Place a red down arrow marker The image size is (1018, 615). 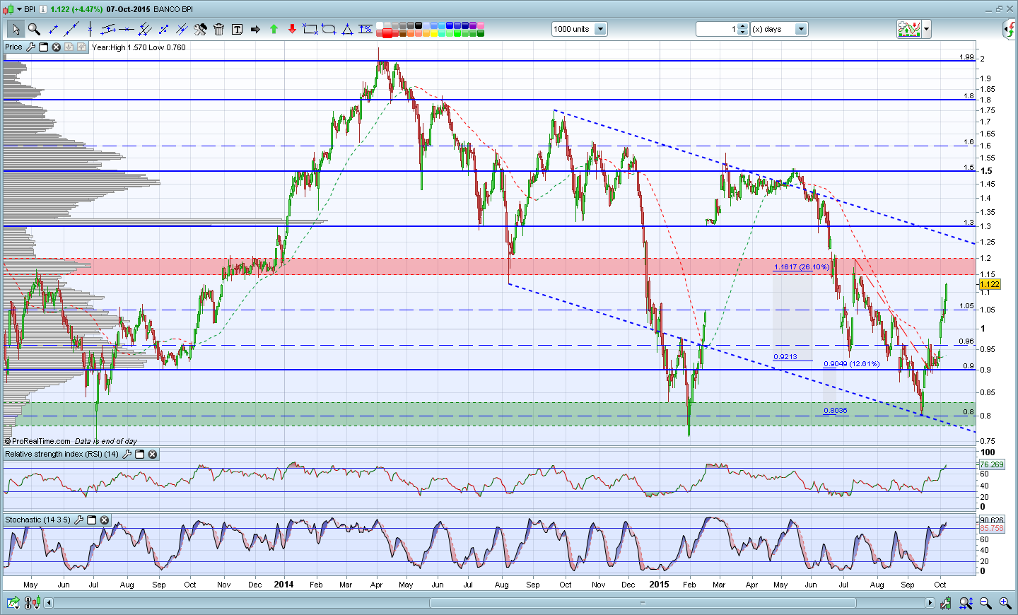pyautogui.click(x=292, y=29)
